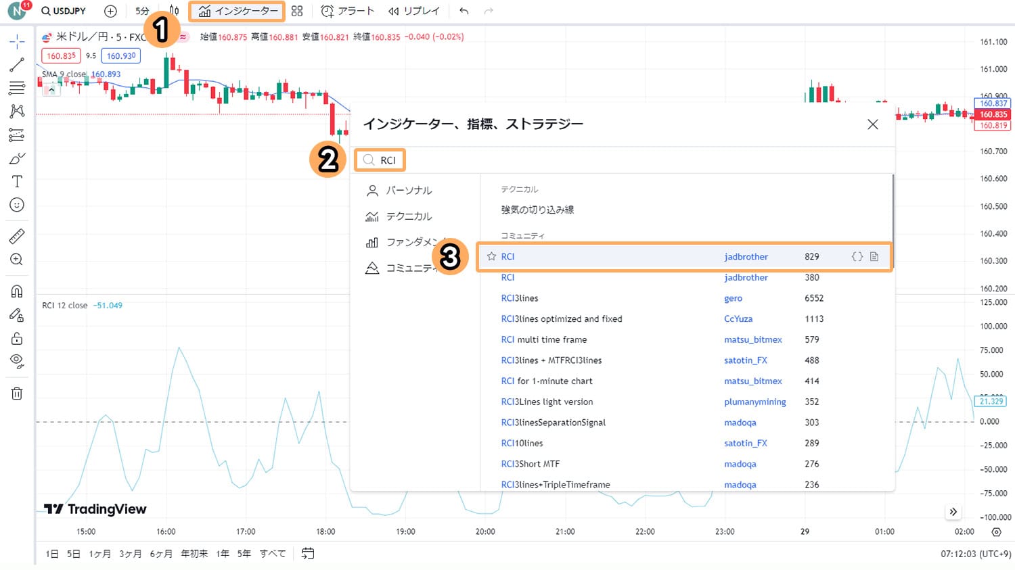Open the USDJPY symbol search
Image resolution: width=1015 pixels, height=570 pixels.
(x=64, y=11)
